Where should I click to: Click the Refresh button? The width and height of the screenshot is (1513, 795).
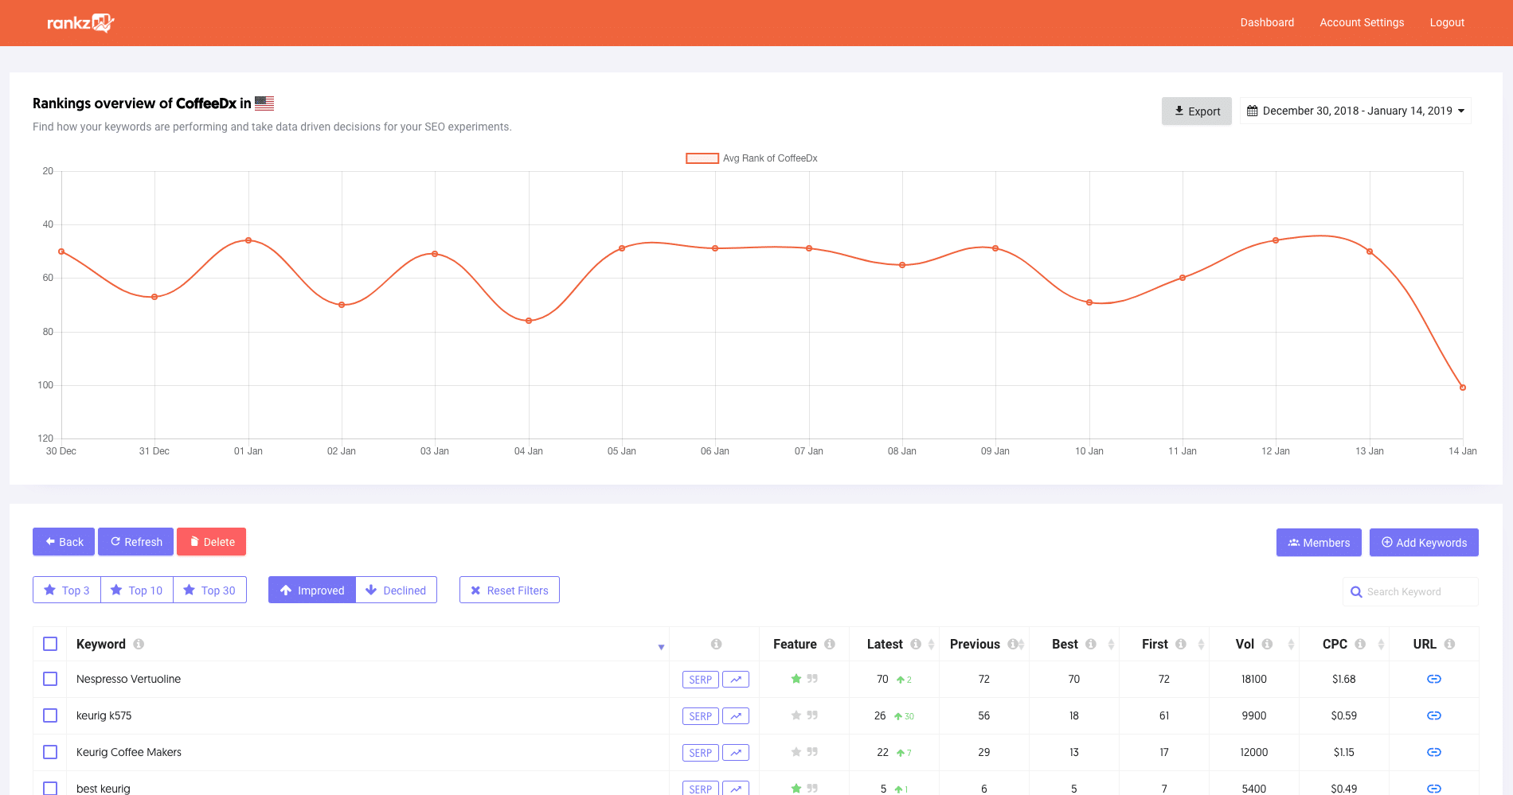135,541
